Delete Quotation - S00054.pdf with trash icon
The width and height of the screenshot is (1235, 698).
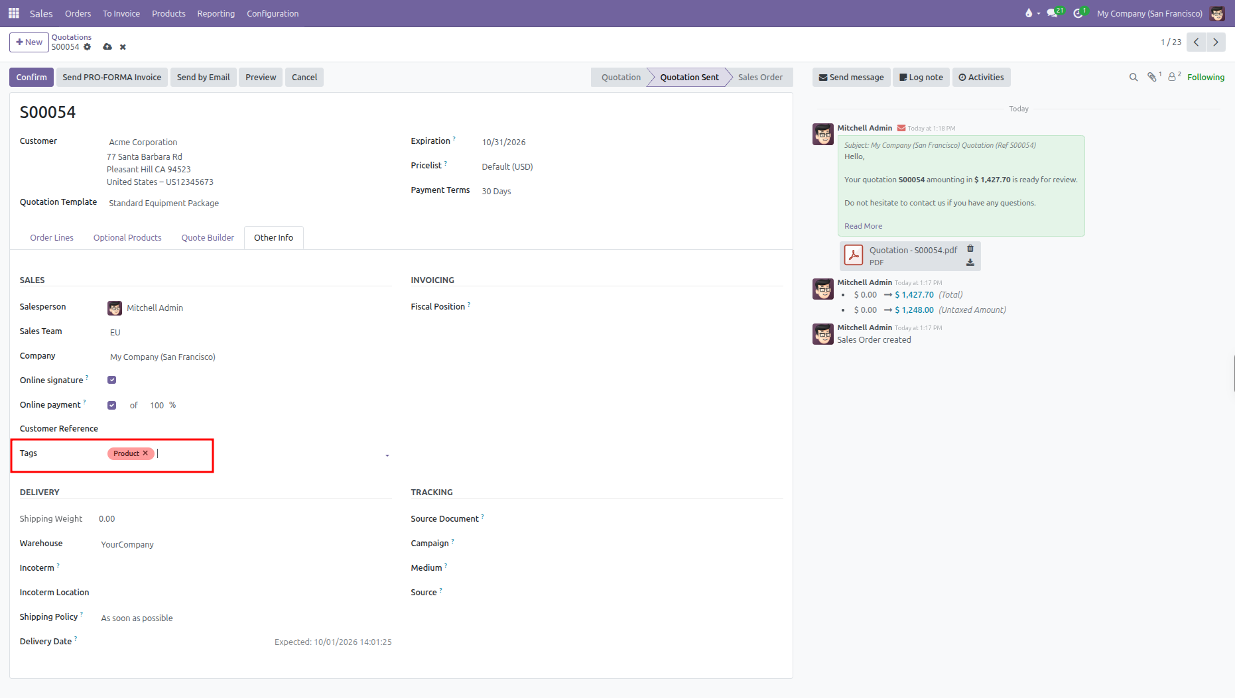point(970,249)
